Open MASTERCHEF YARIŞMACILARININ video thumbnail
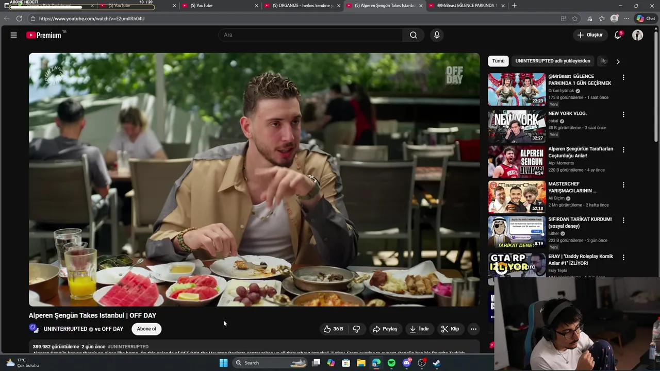The height and width of the screenshot is (371, 660). 517,196
